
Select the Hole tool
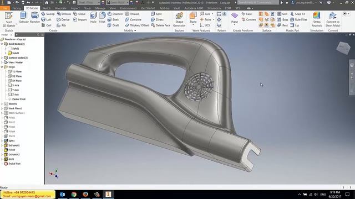[93, 18]
